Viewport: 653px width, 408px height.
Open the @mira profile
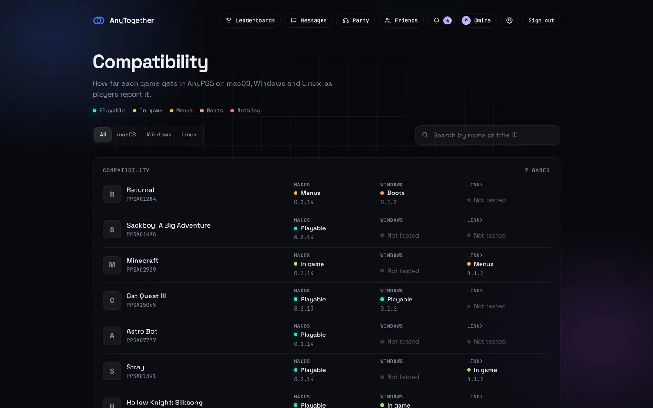476,20
